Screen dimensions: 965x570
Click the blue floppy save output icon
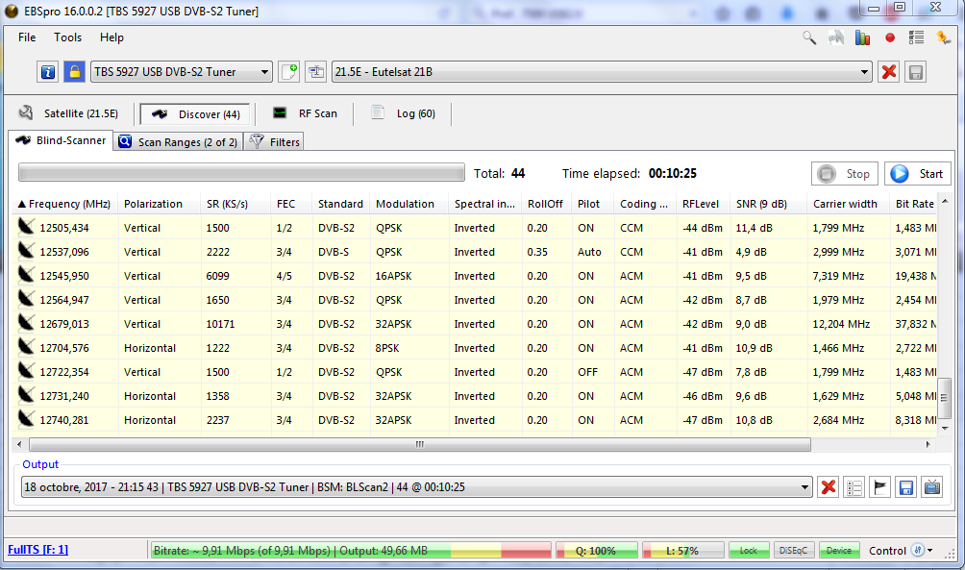coord(905,487)
